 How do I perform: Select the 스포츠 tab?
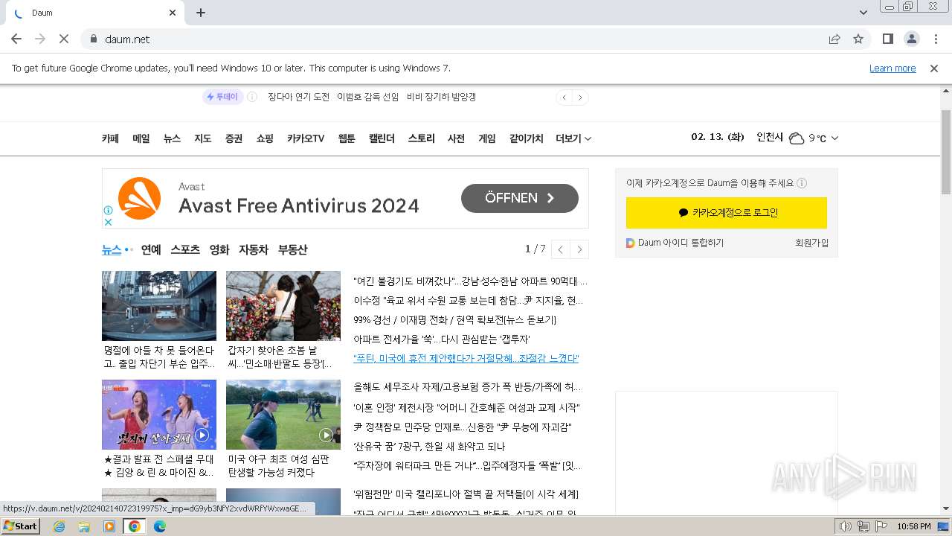[x=185, y=250]
